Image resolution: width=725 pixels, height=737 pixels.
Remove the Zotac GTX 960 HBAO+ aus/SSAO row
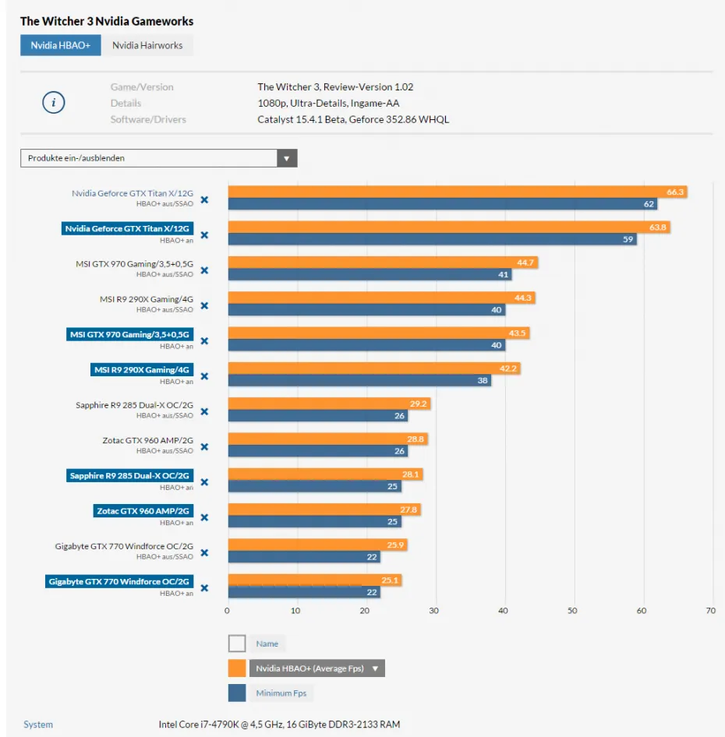(x=204, y=446)
